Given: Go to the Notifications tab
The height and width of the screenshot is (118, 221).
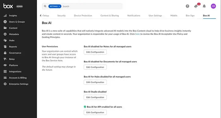Looking at the screenshot, I should 134,16.
